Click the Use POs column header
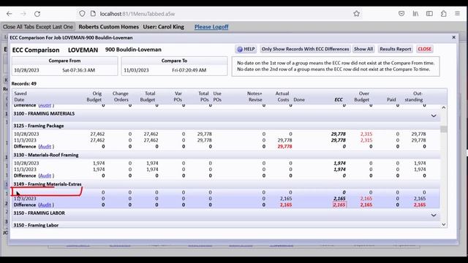Screen dimensions: 468x263 pyautogui.click(x=217, y=96)
